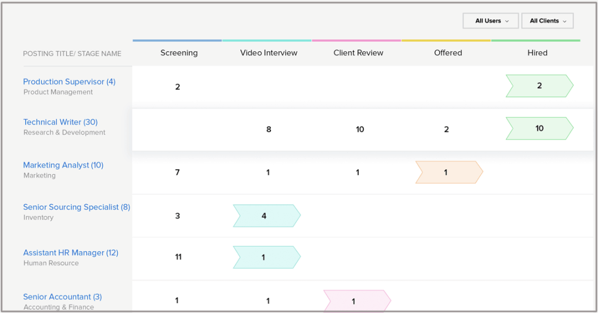Click the Screening column header

(x=179, y=53)
